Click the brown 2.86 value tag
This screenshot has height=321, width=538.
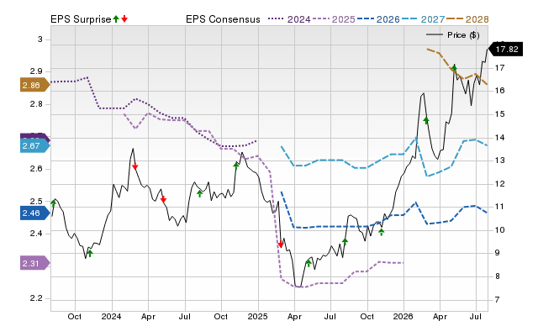[x=35, y=86]
